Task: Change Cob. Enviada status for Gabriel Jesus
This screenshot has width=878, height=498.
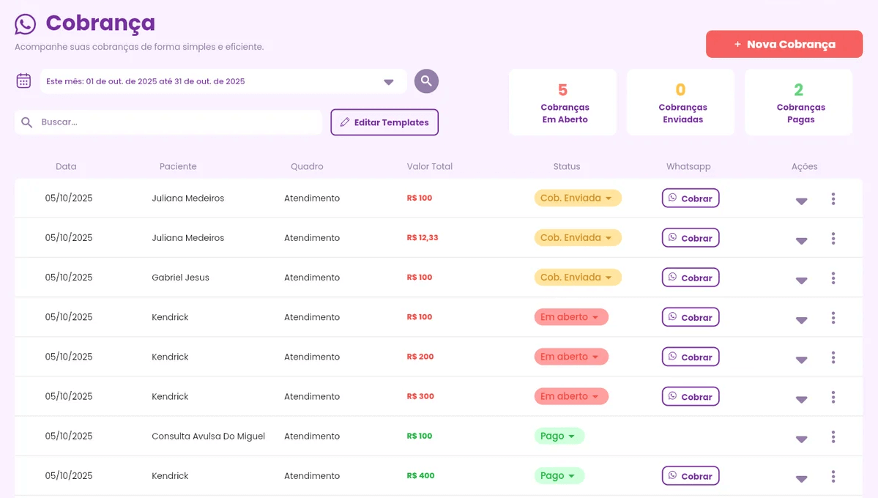Action: 577,278
